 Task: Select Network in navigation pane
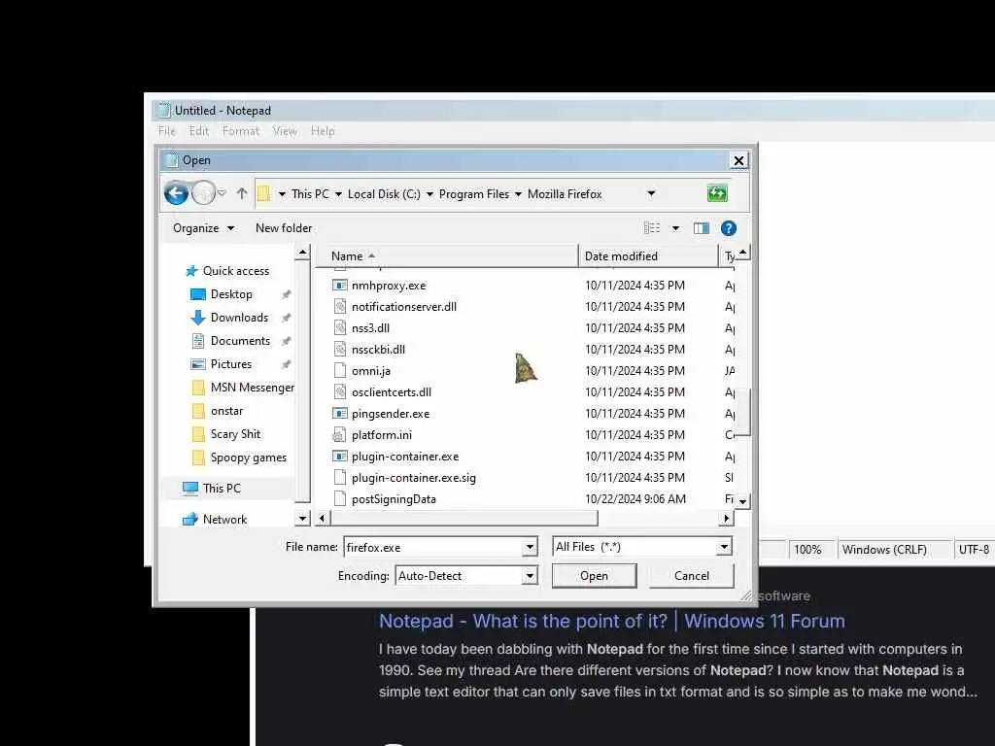click(x=215, y=520)
